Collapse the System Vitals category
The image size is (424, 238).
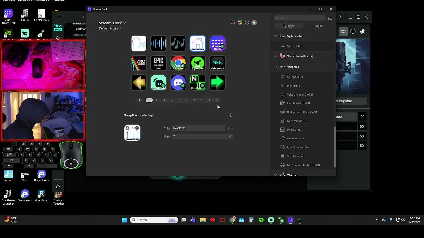(276, 36)
